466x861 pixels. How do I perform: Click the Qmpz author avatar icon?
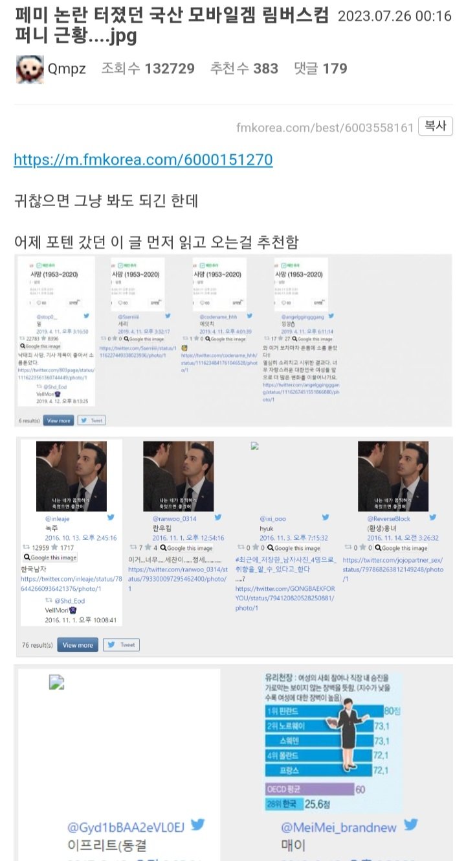(30, 69)
